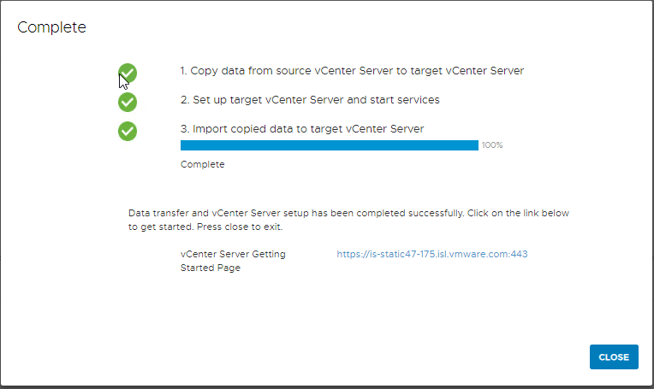Click the green checkmark for step 1
This screenshot has height=389, width=654.
(x=128, y=73)
